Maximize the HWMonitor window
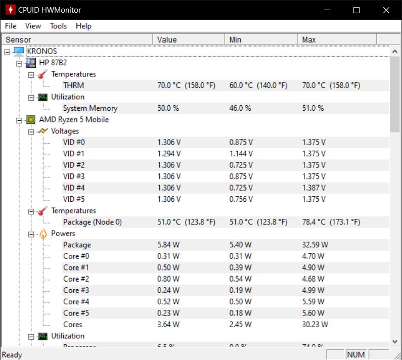The height and width of the screenshot is (360, 402). click(x=356, y=10)
